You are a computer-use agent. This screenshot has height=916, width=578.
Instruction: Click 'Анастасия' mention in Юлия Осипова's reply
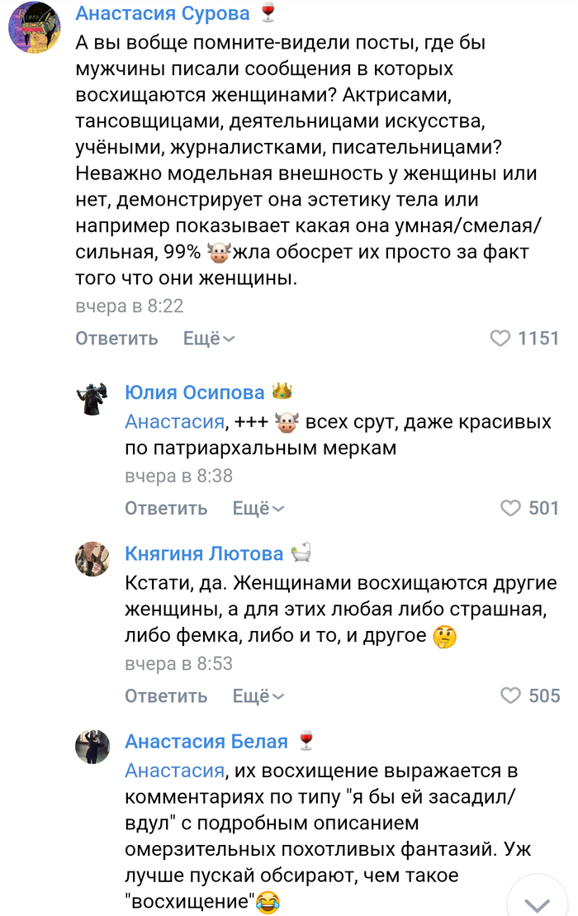(174, 422)
